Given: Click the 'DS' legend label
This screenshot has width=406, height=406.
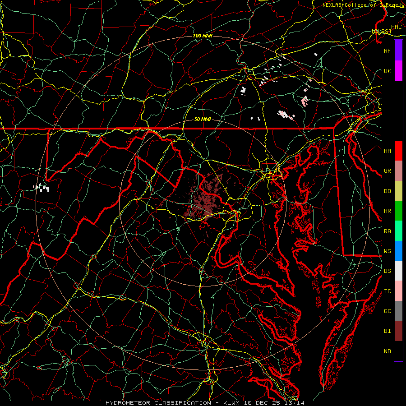Looking at the screenshot, I should coord(387,271).
